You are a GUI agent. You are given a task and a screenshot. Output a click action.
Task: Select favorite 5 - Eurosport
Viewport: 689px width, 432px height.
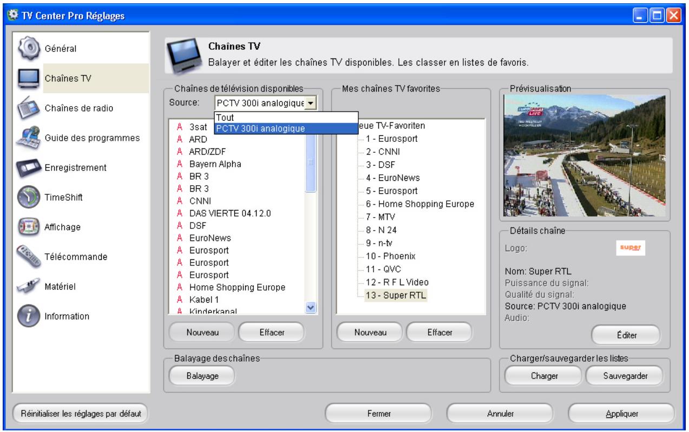pos(392,191)
